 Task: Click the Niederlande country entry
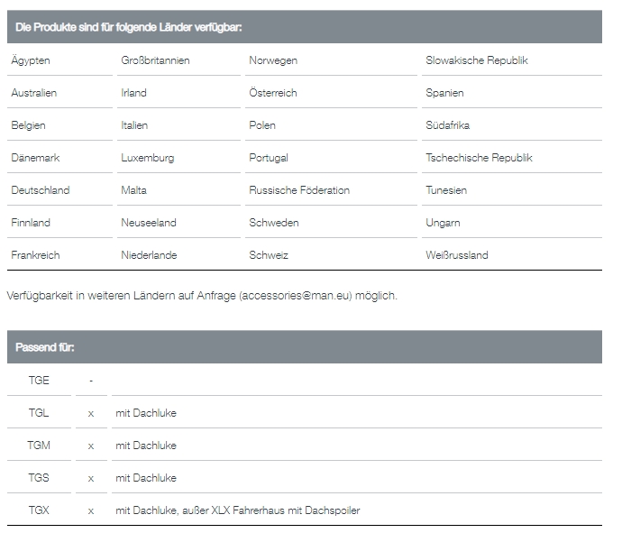pos(149,255)
